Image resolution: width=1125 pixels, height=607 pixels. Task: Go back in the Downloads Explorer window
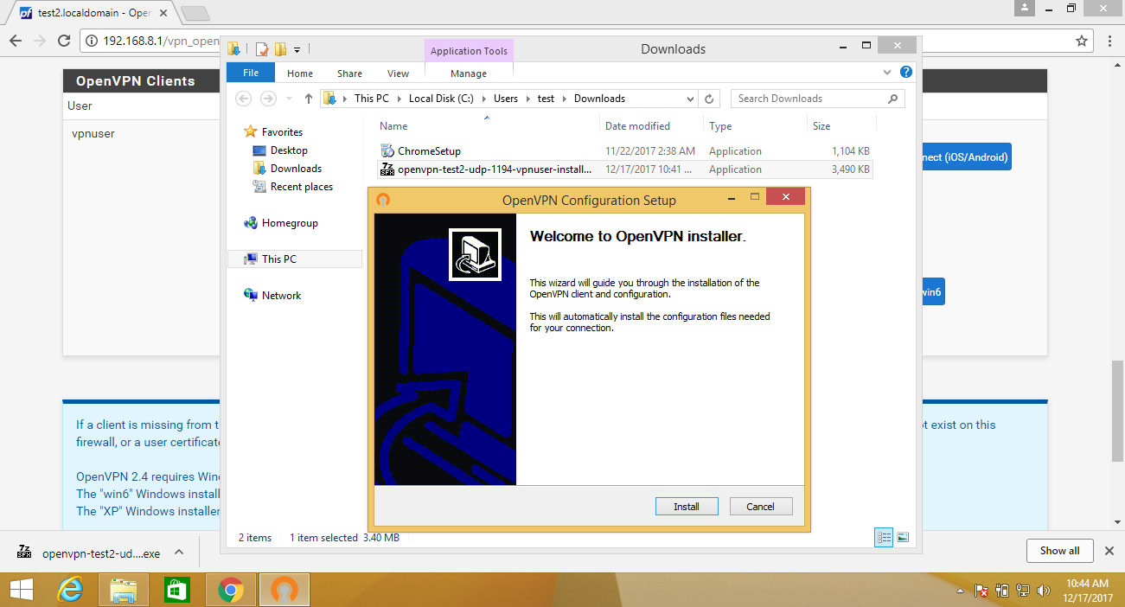point(244,99)
